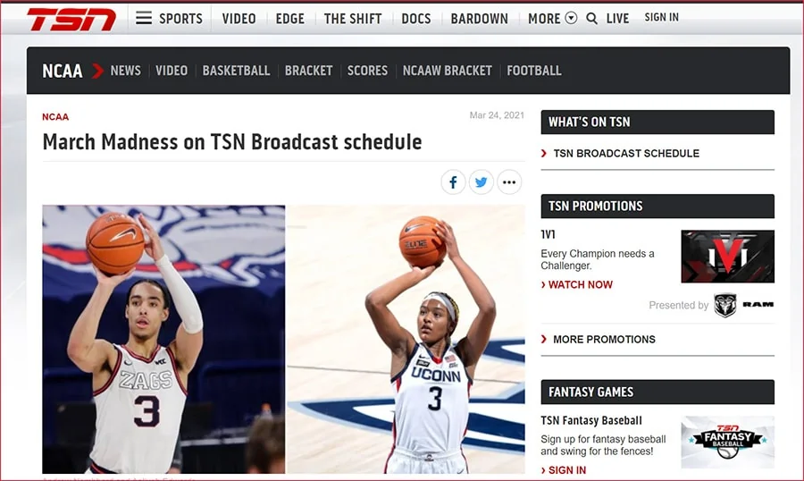Image resolution: width=804 pixels, height=481 pixels.
Task: Click the Zags player photo
Action: click(x=163, y=340)
